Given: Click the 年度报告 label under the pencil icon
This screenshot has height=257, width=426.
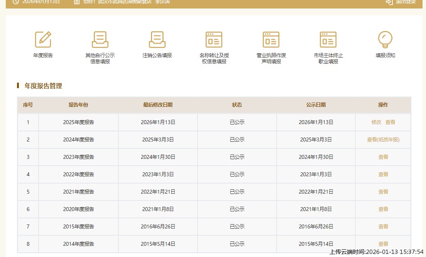Looking at the screenshot, I should [x=43, y=55].
